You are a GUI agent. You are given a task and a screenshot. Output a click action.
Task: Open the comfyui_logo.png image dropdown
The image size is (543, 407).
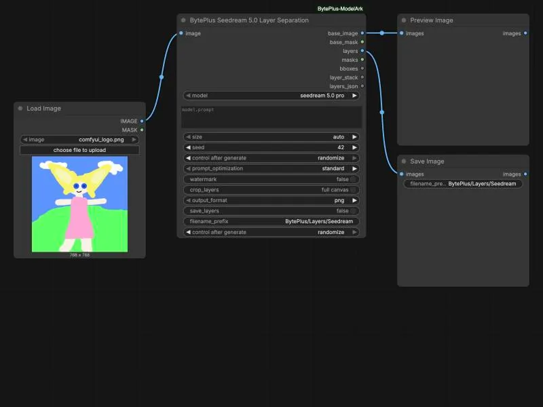pyautogui.click(x=79, y=140)
